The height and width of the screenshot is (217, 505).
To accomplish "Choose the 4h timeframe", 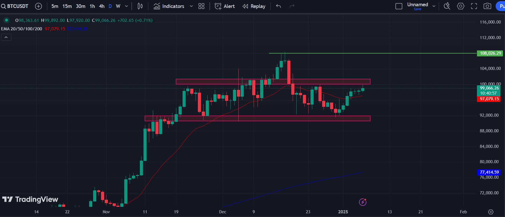I will click(x=102, y=6).
